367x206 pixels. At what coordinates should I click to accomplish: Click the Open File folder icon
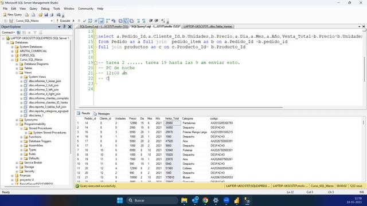(40, 15)
